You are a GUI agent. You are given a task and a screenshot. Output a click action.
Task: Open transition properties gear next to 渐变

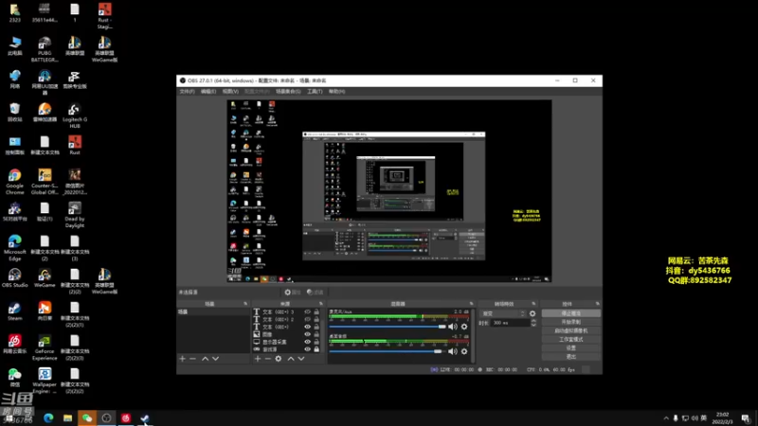532,313
